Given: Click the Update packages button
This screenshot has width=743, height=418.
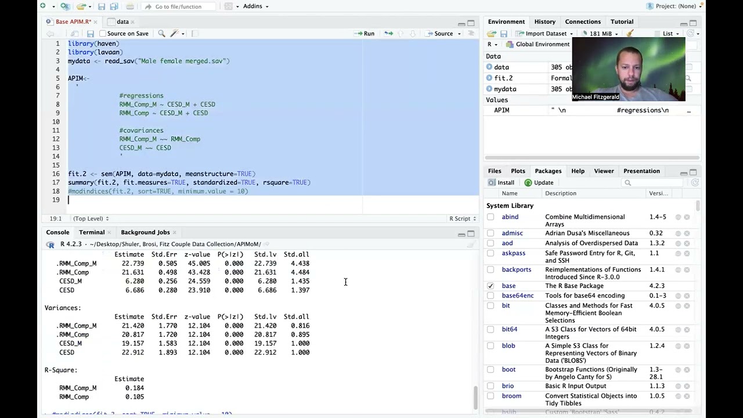Looking at the screenshot, I should [539, 183].
